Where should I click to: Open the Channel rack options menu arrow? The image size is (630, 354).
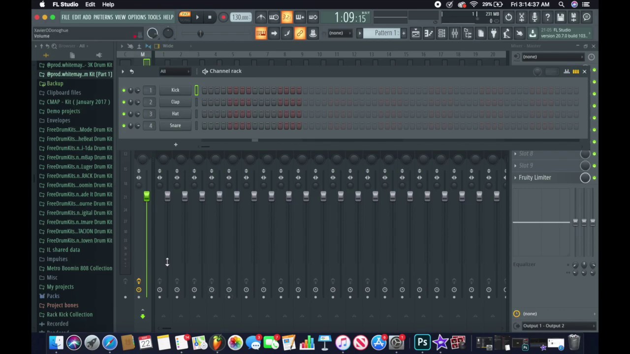(123, 72)
